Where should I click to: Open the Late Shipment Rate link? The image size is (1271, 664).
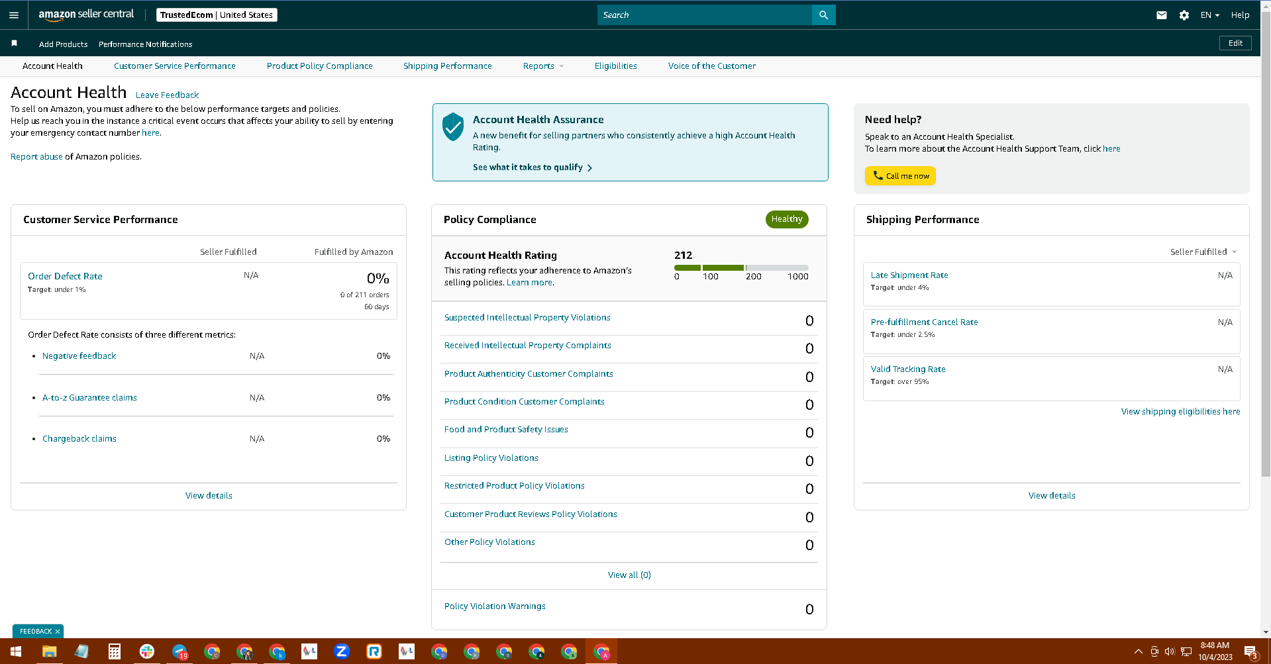coord(909,275)
